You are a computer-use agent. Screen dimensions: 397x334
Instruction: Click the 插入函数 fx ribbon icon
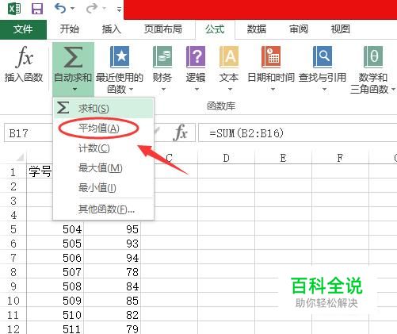pyautogui.click(x=24, y=57)
